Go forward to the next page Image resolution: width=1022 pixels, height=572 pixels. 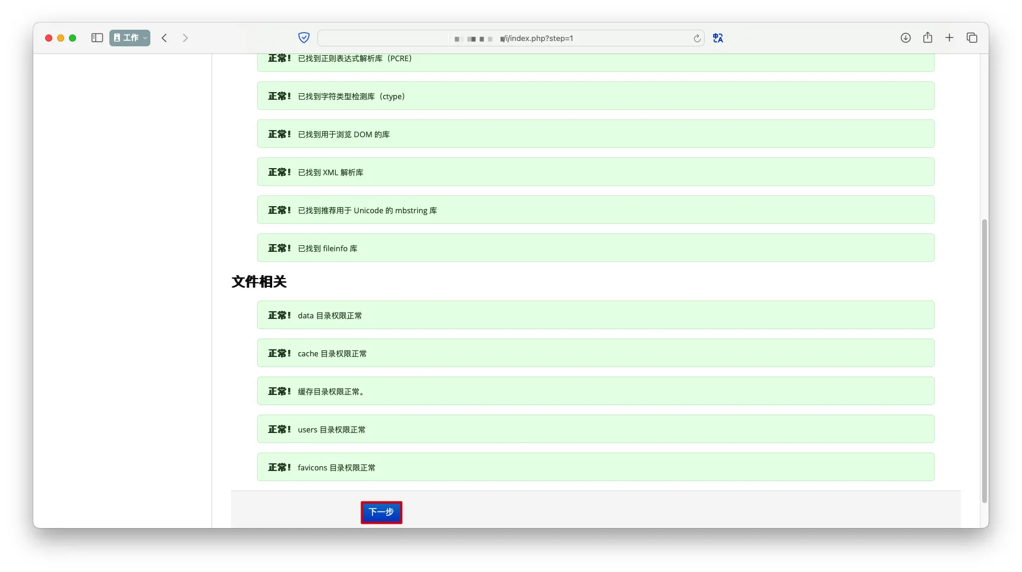185,38
